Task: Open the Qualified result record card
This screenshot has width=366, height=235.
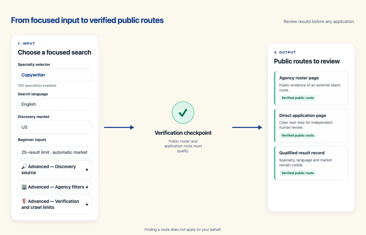Action: [311, 163]
